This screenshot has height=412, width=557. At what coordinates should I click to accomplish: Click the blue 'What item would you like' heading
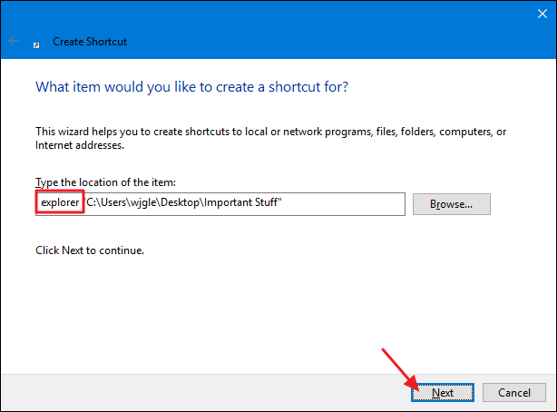click(x=191, y=88)
